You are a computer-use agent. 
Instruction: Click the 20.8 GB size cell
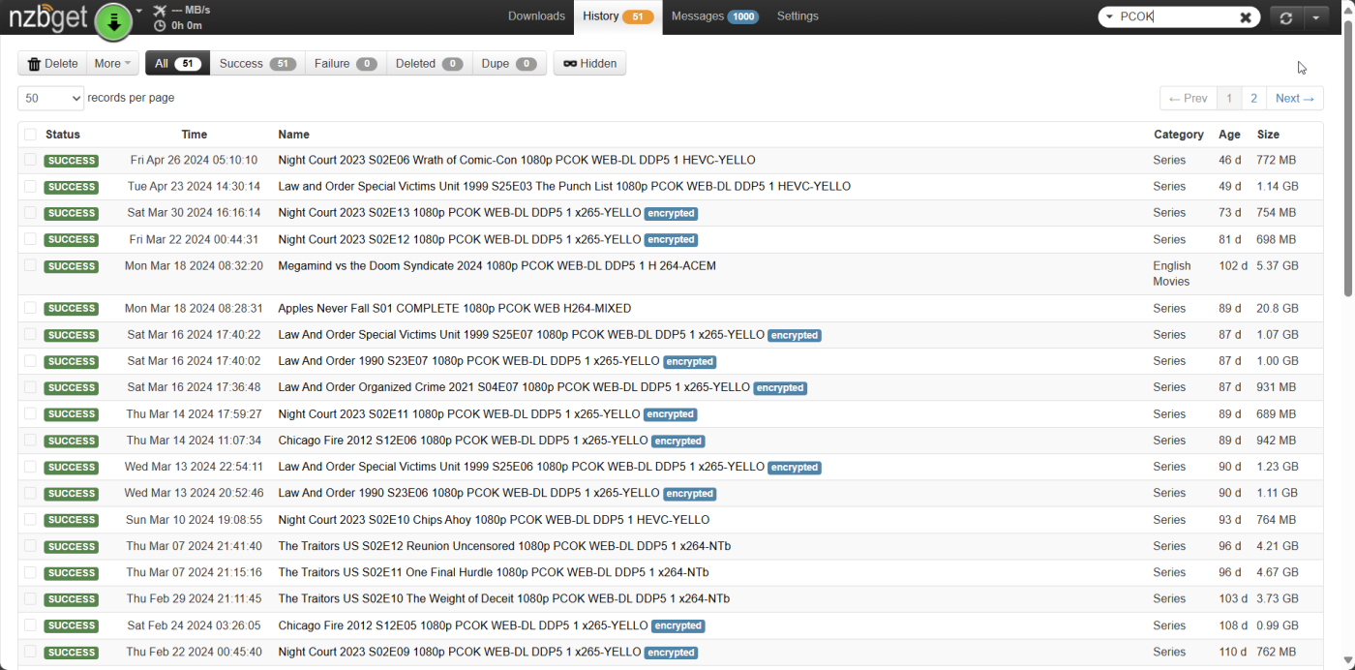click(1278, 308)
